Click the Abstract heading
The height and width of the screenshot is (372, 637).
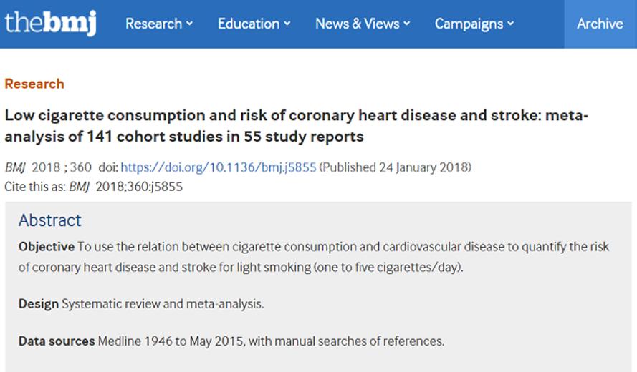pyautogui.click(x=49, y=220)
